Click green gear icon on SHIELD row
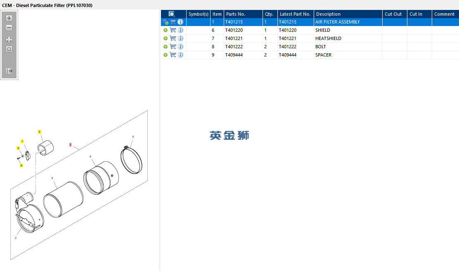 click(x=166, y=30)
